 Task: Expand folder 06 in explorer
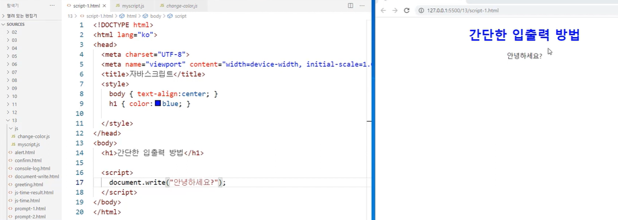point(31,64)
